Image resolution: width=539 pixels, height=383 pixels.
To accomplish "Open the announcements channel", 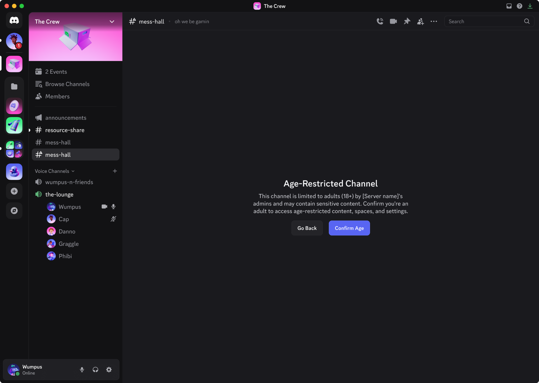I will click(76, 118).
